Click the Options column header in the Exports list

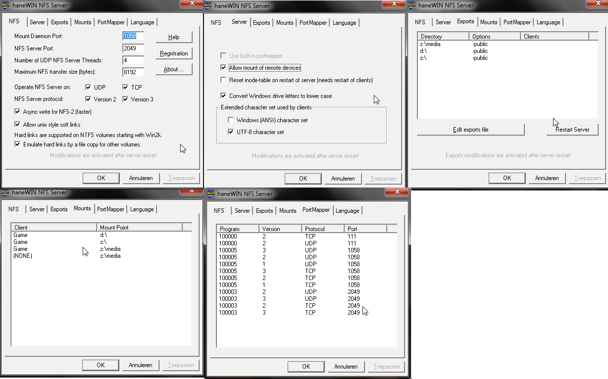495,37
